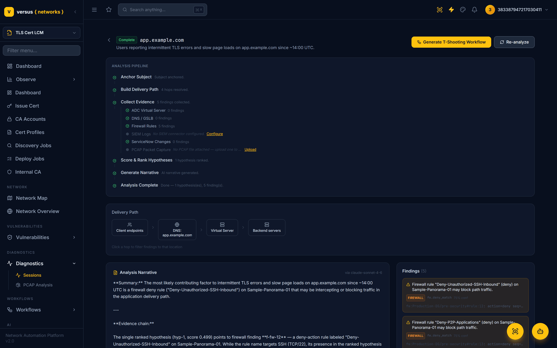The width and height of the screenshot is (557, 348).
Task: Open Network Map menu item
Action: (41, 198)
